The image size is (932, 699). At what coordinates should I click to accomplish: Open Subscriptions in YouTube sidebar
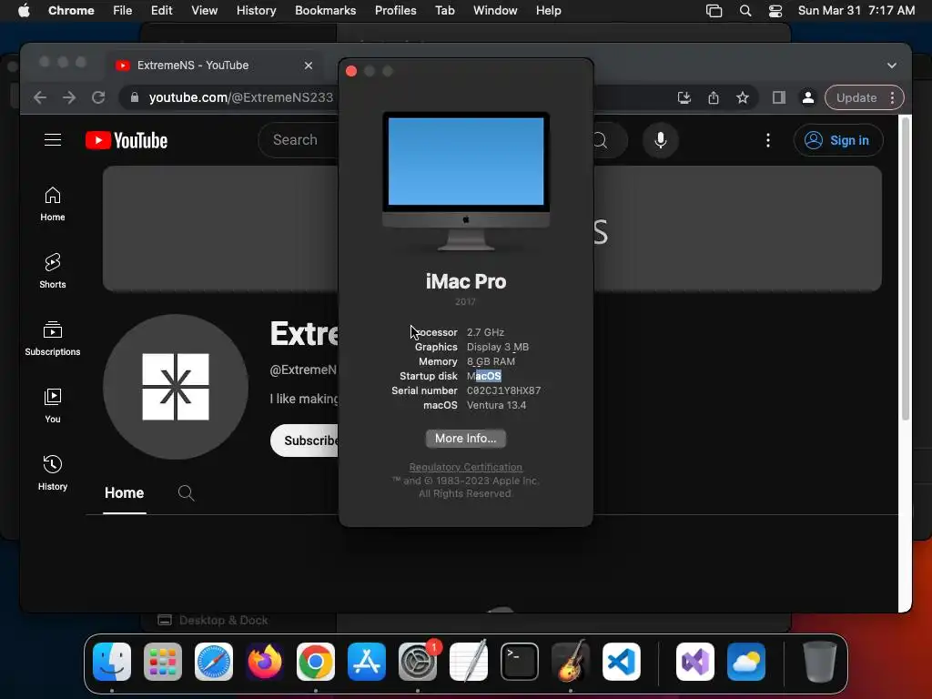[x=53, y=339]
